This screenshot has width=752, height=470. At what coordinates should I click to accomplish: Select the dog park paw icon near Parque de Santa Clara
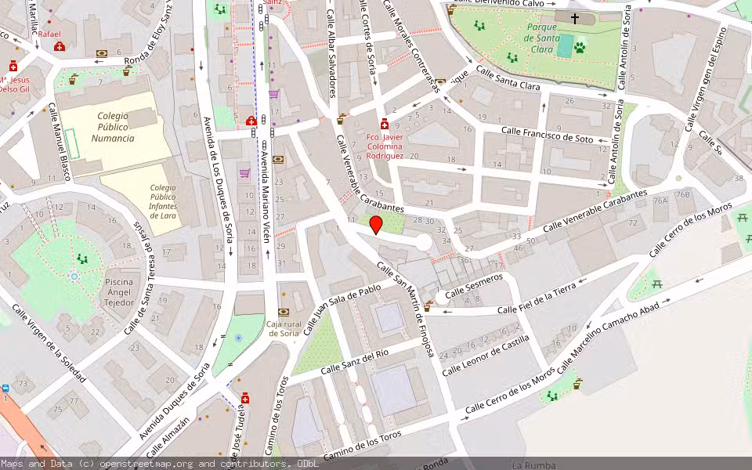pyautogui.click(x=580, y=47)
